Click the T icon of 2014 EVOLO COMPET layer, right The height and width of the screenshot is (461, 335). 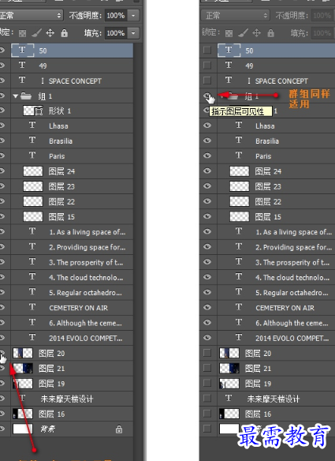(x=239, y=338)
